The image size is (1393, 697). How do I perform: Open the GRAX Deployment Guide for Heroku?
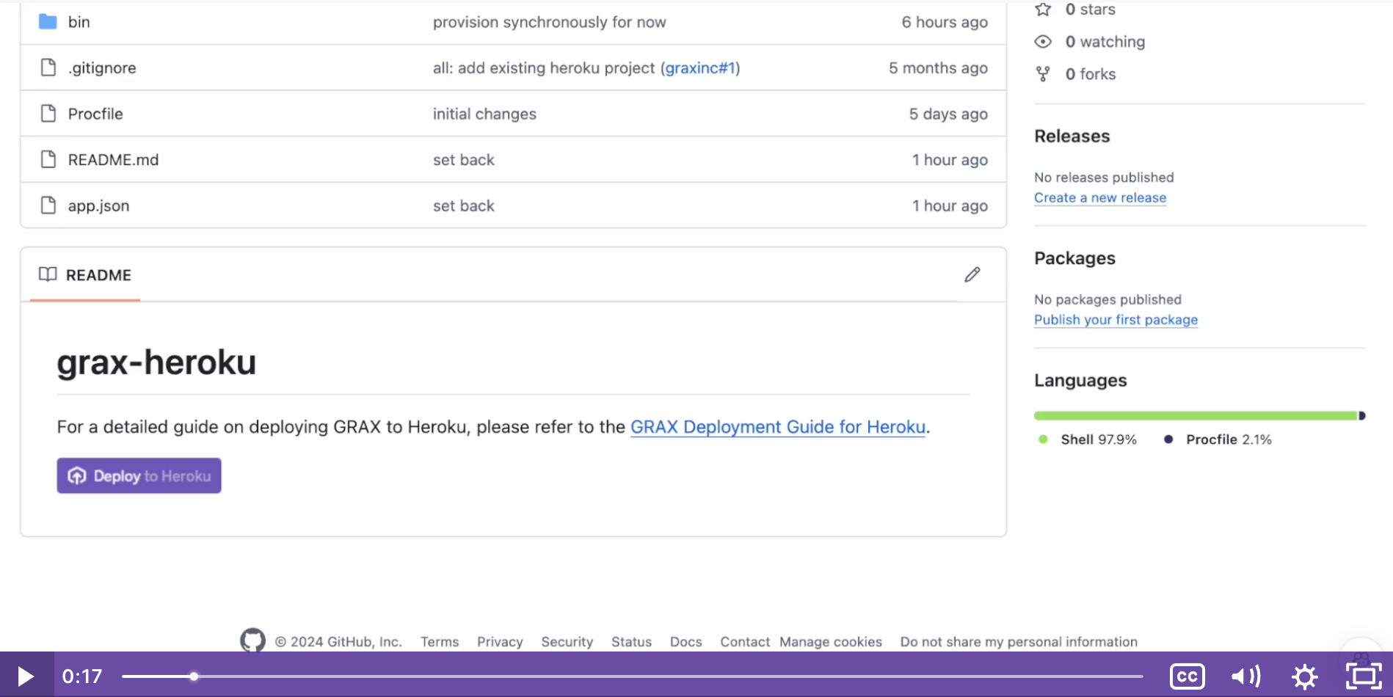pos(777,426)
